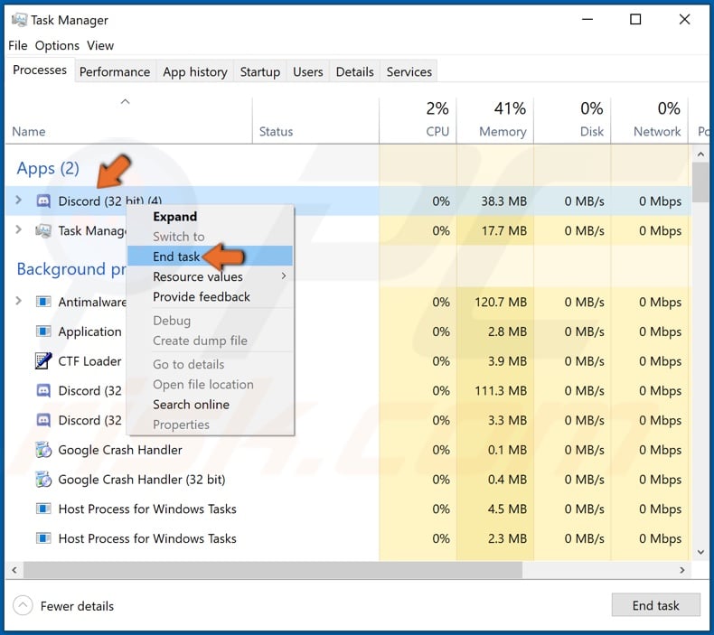Click the vertical scrollbar up arrow

pyautogui.click(x=700, y=154)
